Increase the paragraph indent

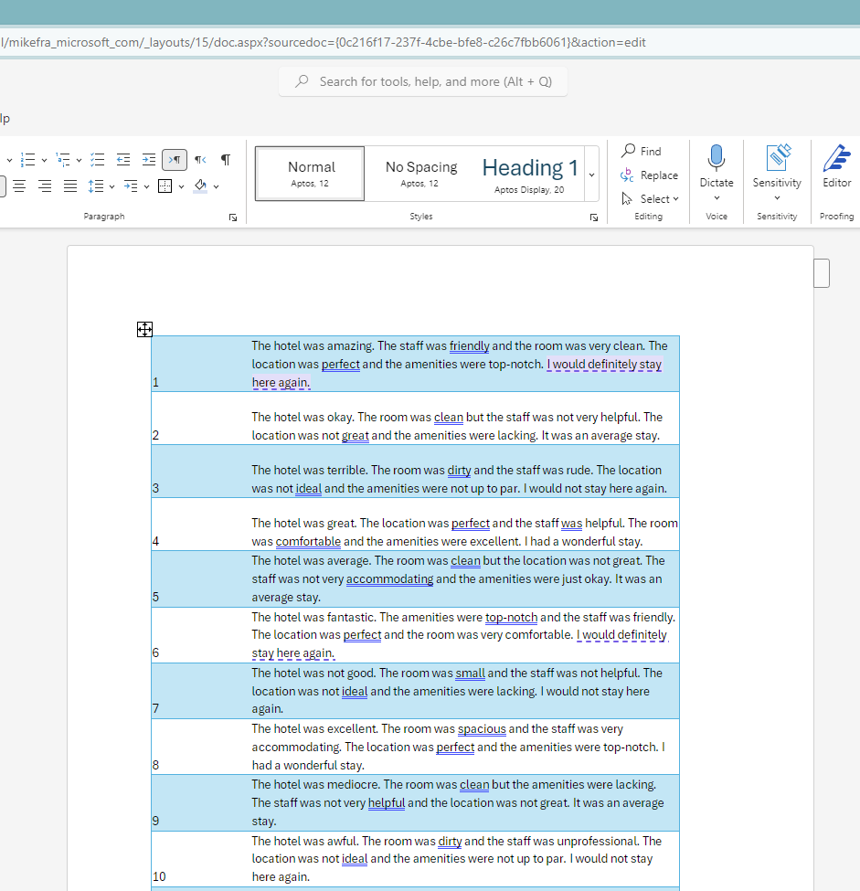(x=148, y=160)
